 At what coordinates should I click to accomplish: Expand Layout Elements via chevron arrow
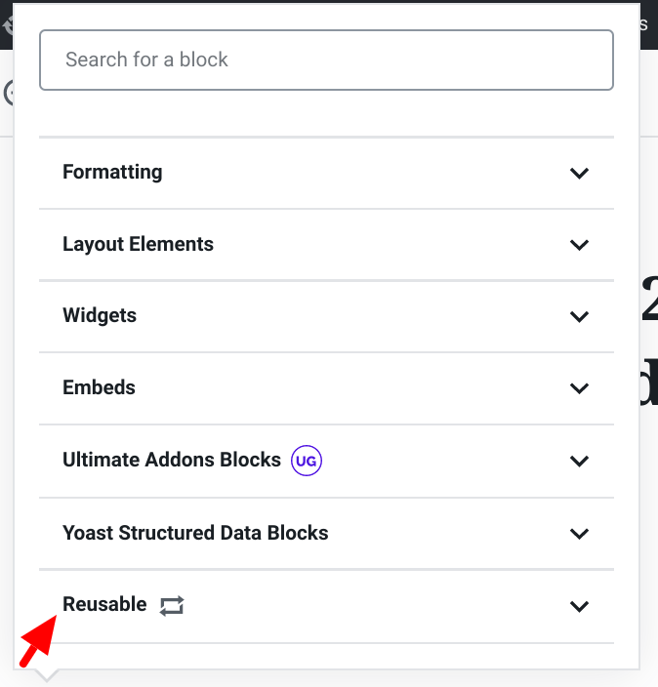[579, 245]
